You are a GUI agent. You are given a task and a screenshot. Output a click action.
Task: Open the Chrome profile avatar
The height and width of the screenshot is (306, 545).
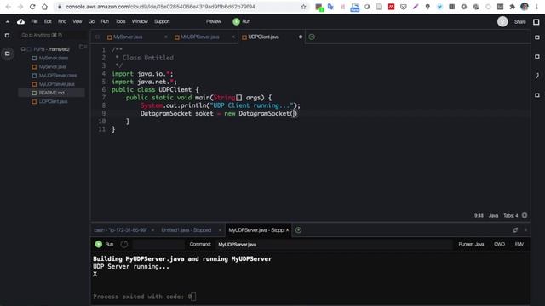click(525, 7)
